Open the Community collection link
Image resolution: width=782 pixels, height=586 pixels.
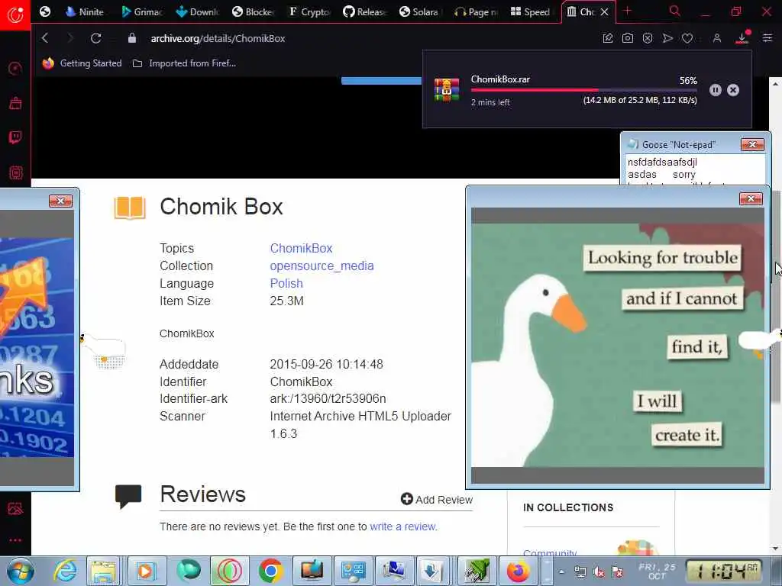[550, 552]
